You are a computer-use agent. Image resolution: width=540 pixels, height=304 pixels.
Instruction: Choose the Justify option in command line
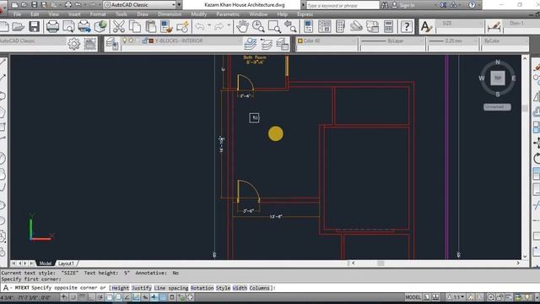coord(142,288)
